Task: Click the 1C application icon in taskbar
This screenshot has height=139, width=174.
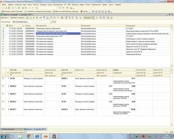Action: pyautogui.click(x=46, y=136)
